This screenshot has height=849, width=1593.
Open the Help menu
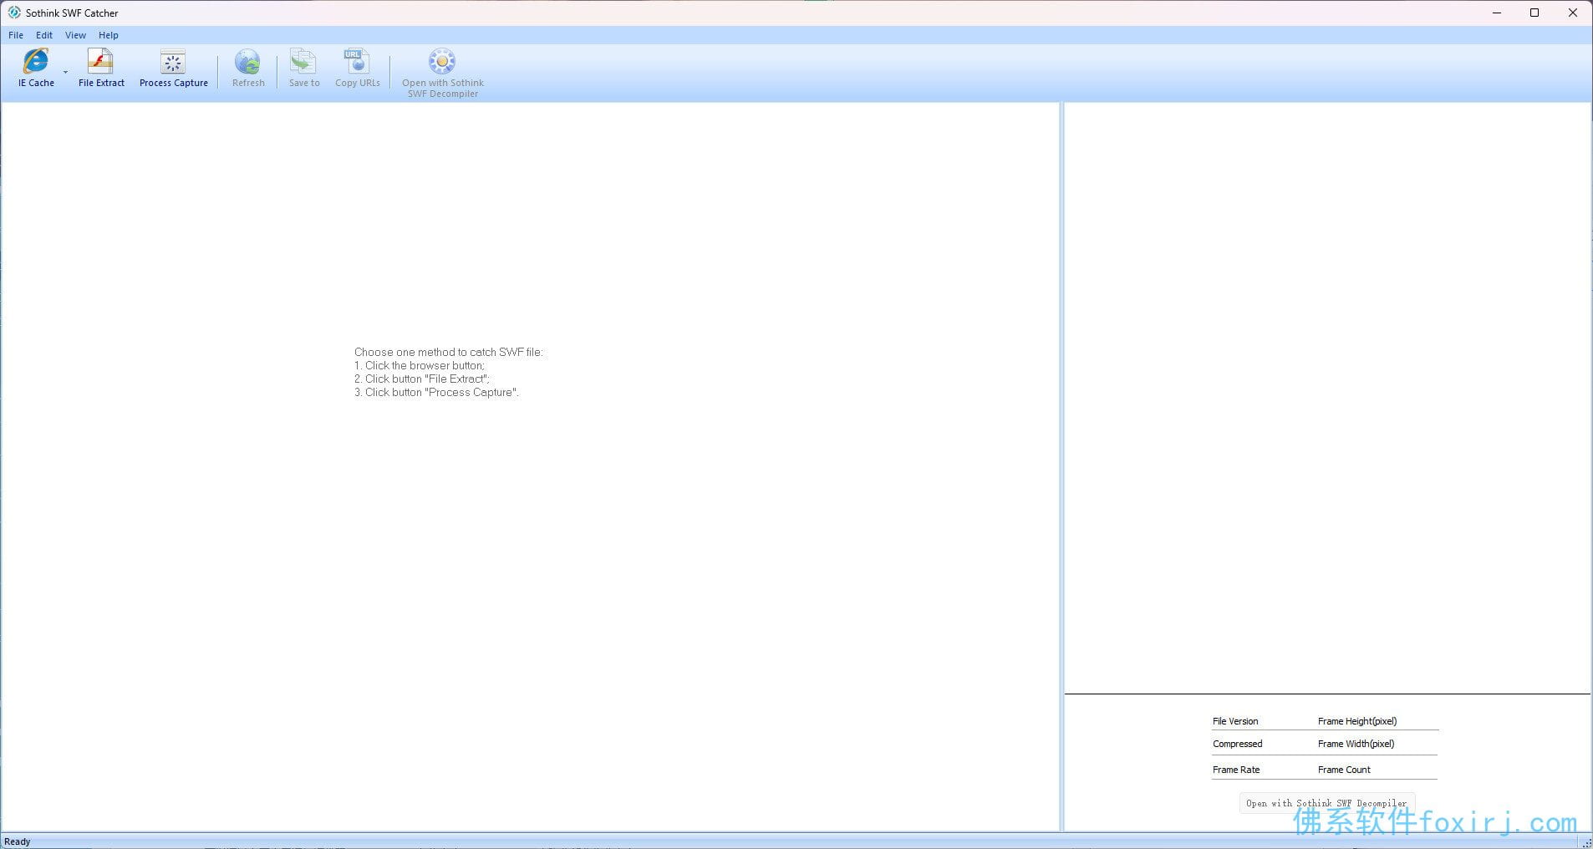pos(109,35)
